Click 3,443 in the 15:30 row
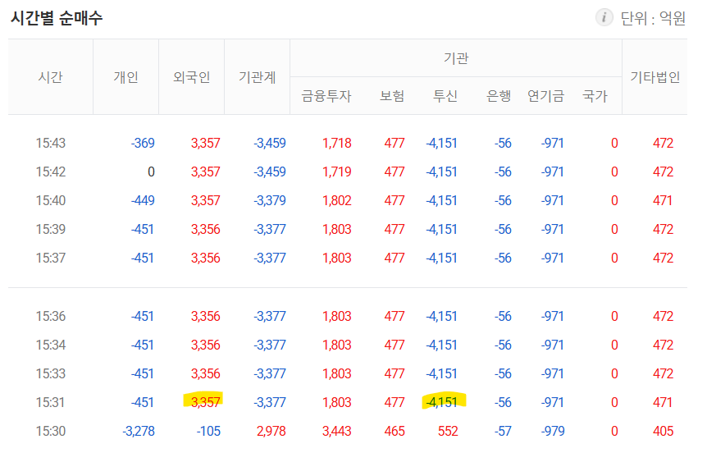707x453 pixels. 337,432
